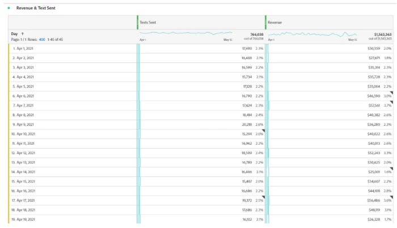
Task: Select the Apr 12, 2021 row
Action: (x=201, y=153)
